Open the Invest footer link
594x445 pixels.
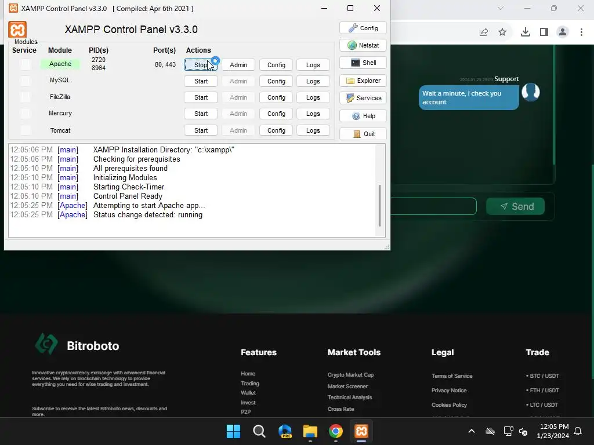pyautogui.click(x=248, y=403)
